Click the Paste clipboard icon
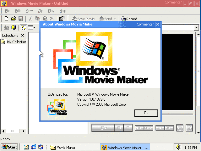 (45, 19)
